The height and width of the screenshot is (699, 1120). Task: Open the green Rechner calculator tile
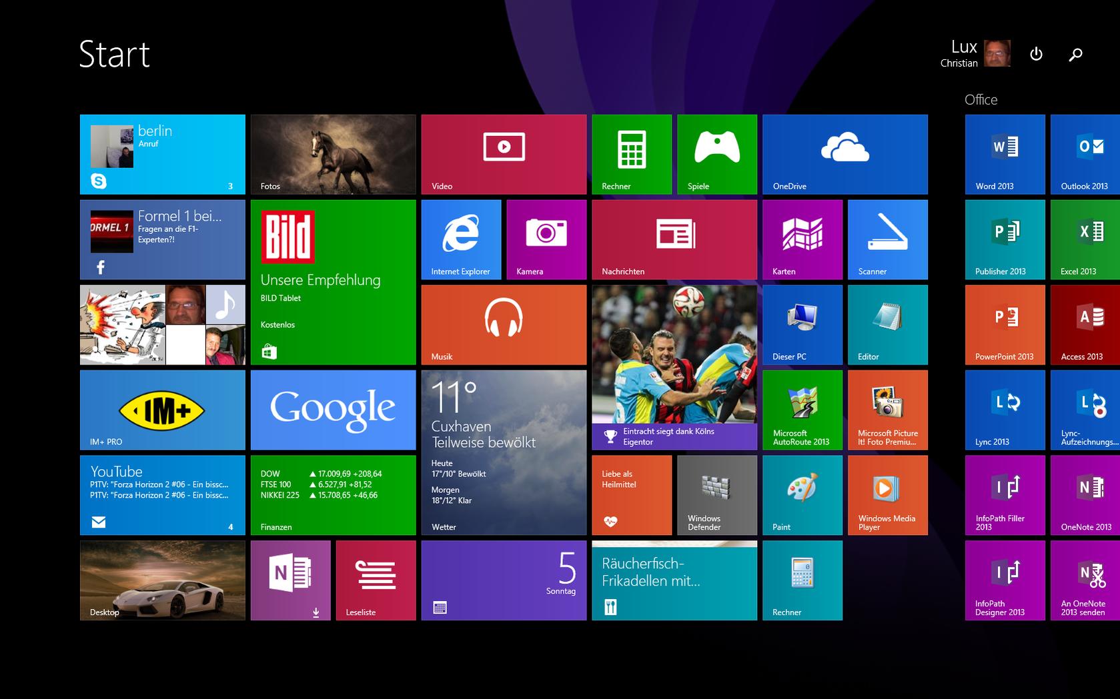pyautogui.click(x=632, y=155)
